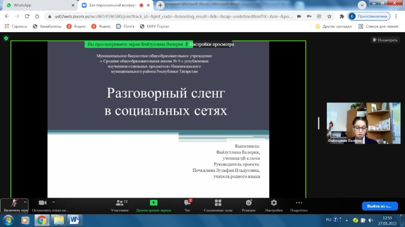
Task: Open the first Яндекс bookmark
Action: point(76,26)
